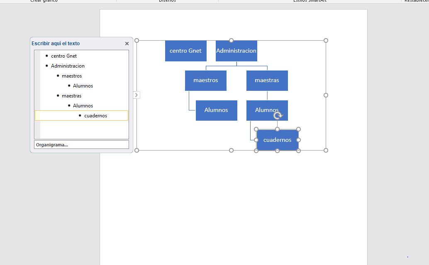Select the 'Alumnos' box under maestros
The image size is (429, 265).
(216, 110)
